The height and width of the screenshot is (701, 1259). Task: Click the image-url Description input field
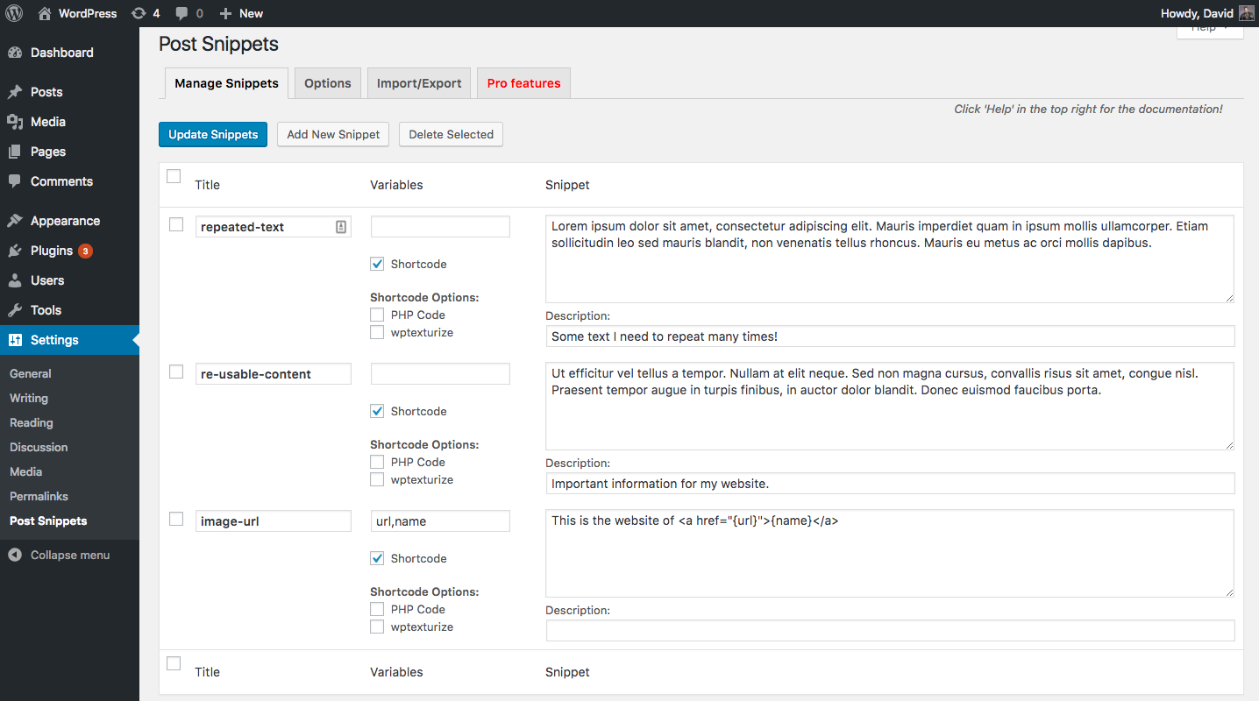tap(890, 630)
